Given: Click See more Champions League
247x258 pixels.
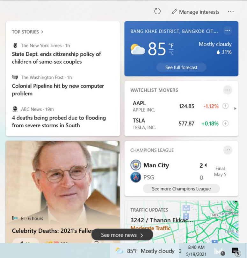Looking at the screenshot, I should tap(181, 189).
